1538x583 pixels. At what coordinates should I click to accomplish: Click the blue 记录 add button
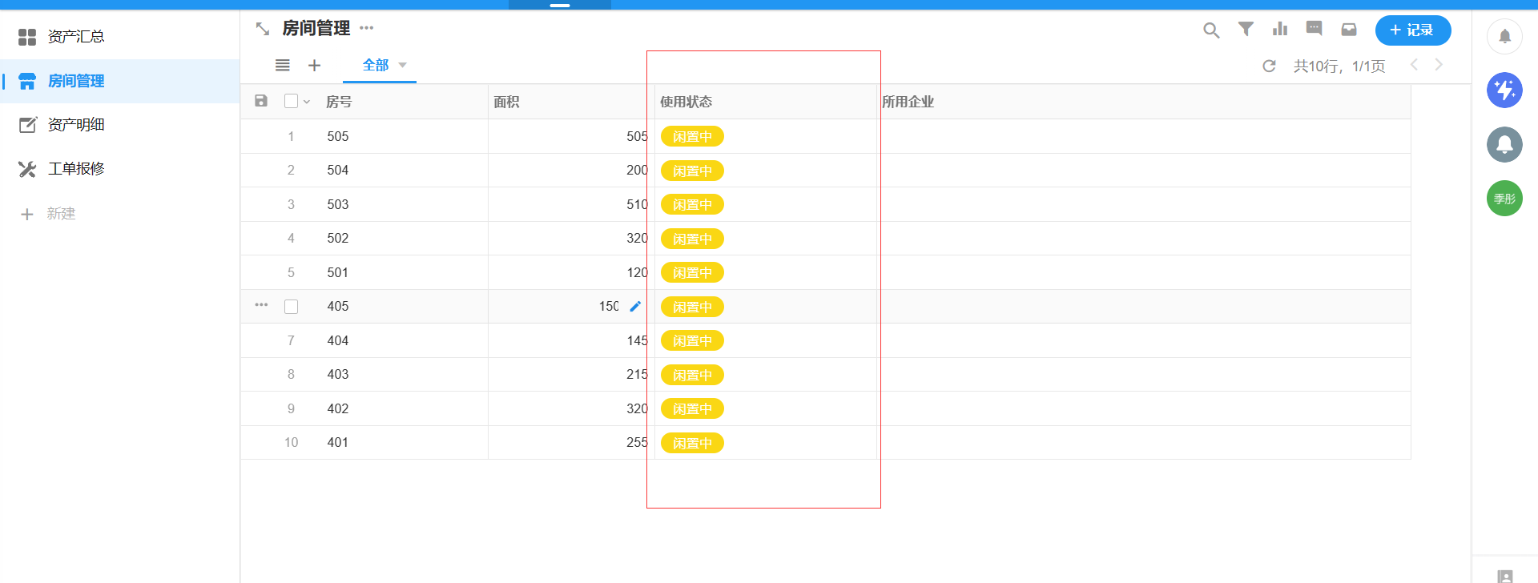[1412, 30]
